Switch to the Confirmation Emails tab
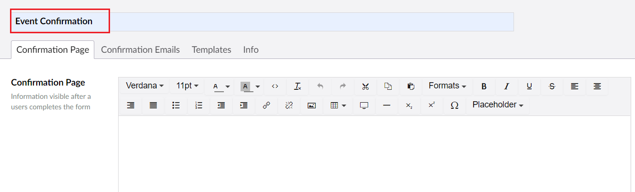The height and width of the screenshot is (192, 635). tap(140, 49)
